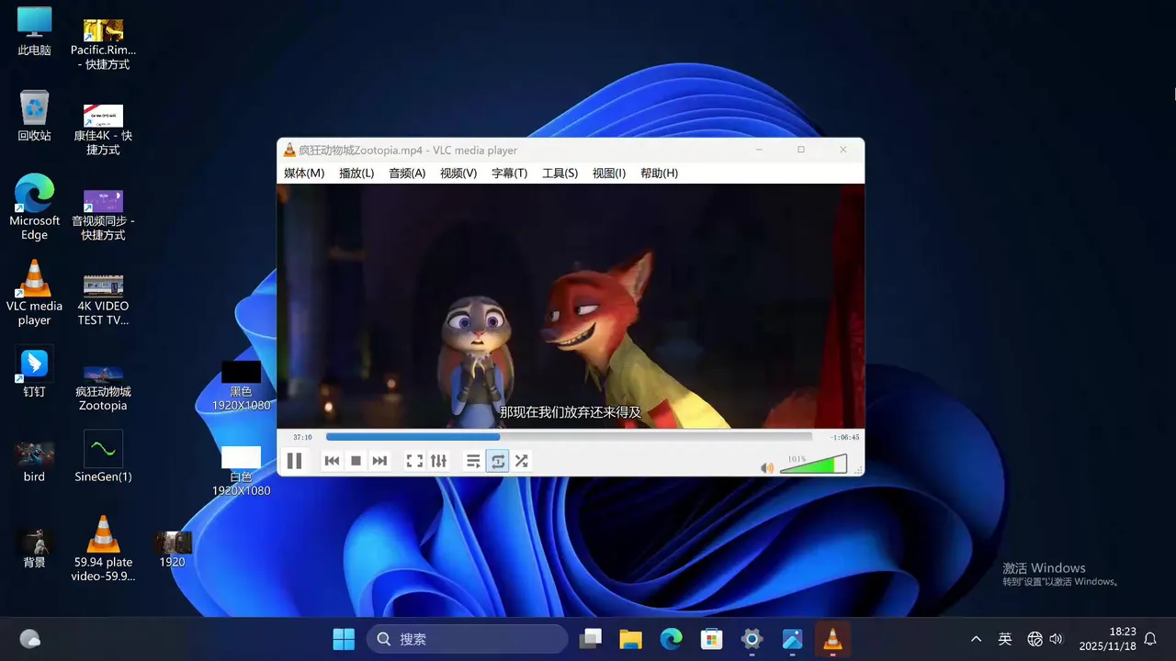This screenshot has height=661, width=1176.
Task: Click the Zootopia video frame
Action: pos(571,306)
